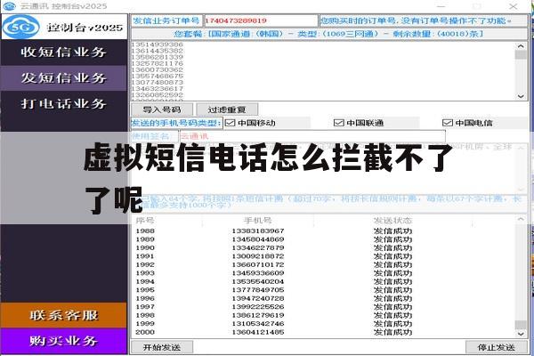Click 购买业务 button

(x=64, y=341)
